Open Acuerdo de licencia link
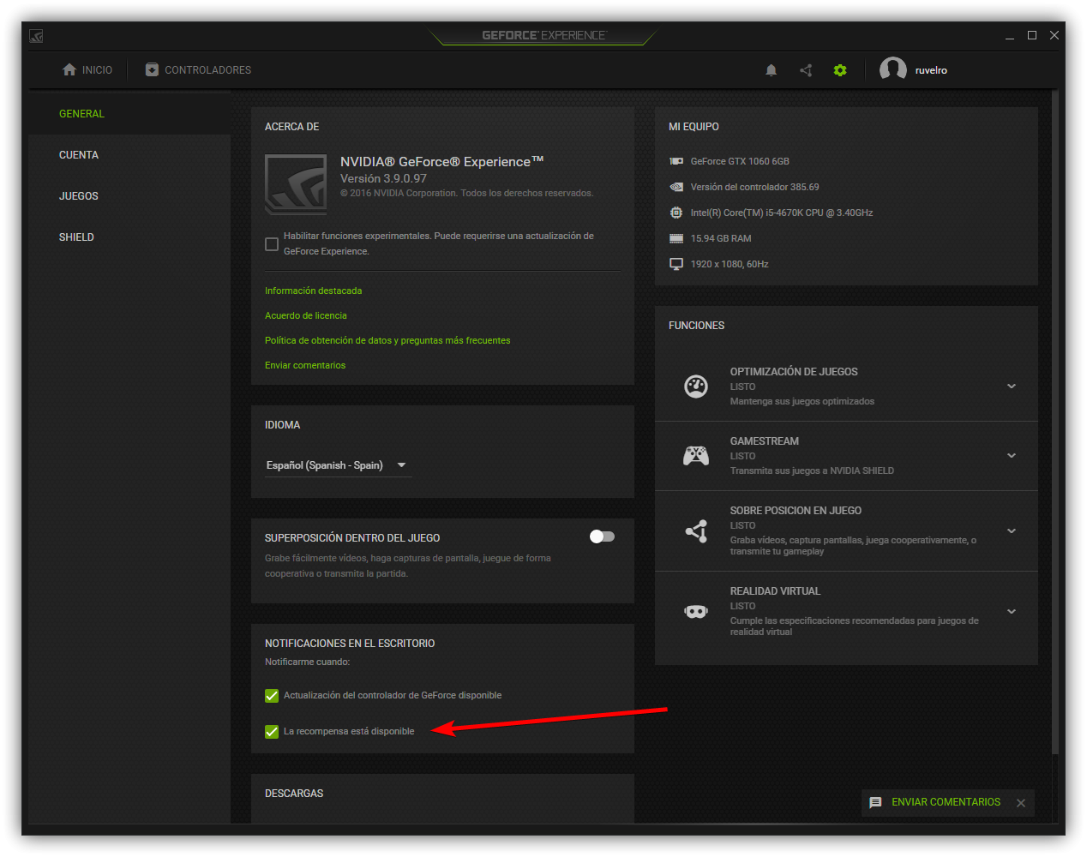The height and width of the screenshot is (857, 1087). [x=306, y=315]
